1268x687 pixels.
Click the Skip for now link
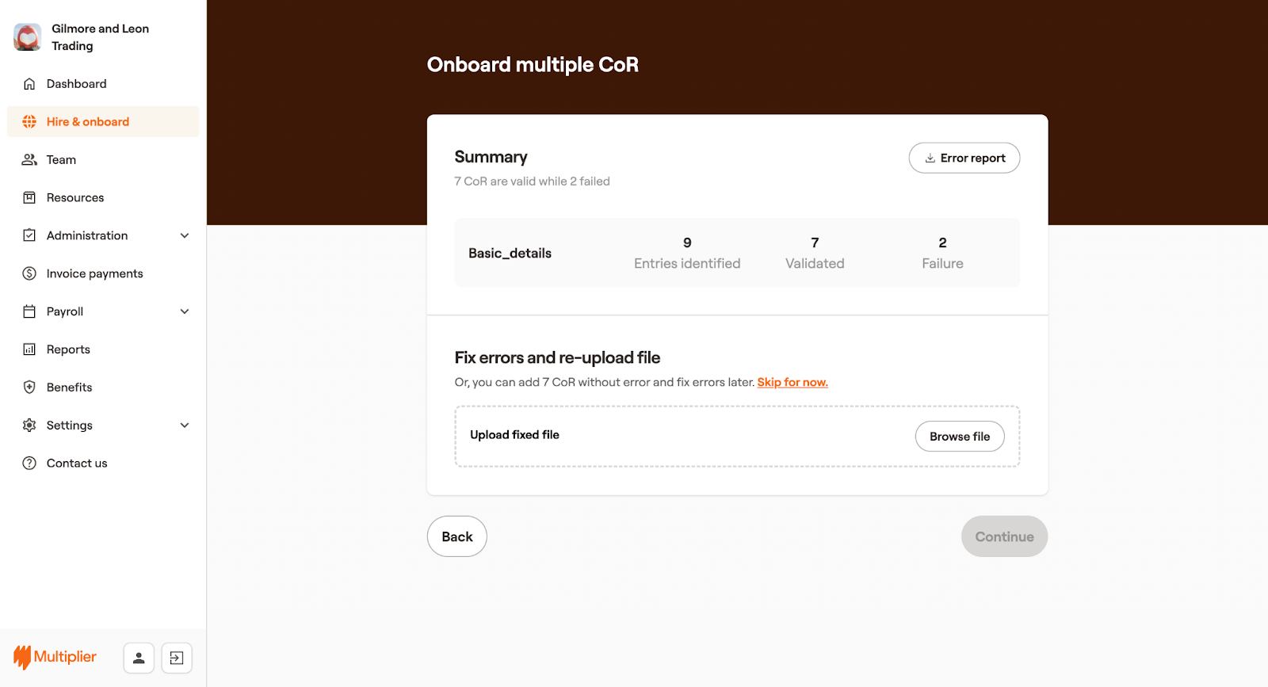(792, 382)
